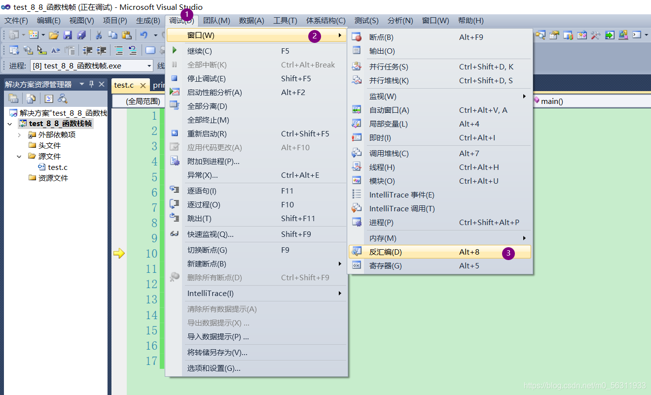Click the Add New Item toolbar icon
Screen dimensions: 651x395
point(34,35)
